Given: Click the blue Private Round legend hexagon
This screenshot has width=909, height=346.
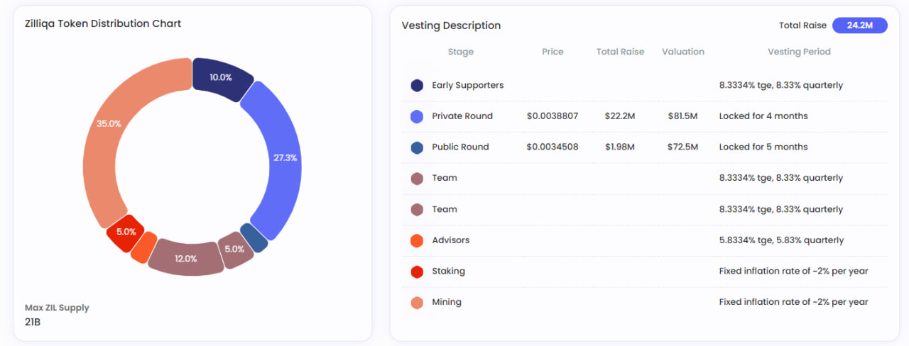Looking at the screenshot, I should [417, 116].
